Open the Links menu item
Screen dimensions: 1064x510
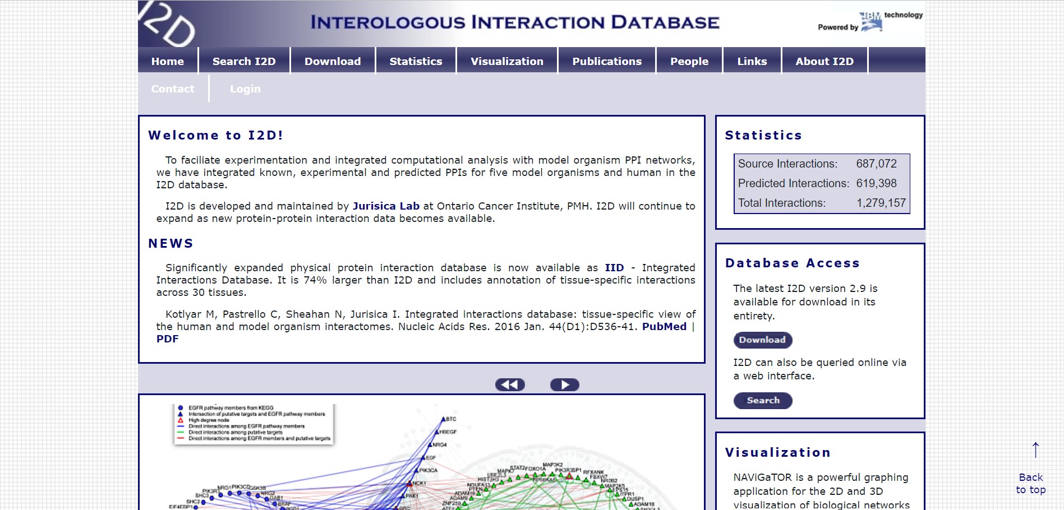752,61
